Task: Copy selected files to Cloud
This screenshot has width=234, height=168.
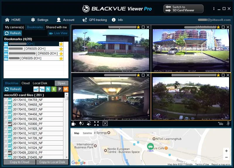Action: [20, 162]
